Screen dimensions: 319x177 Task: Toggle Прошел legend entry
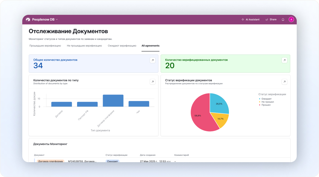pyautogui.click(x=265, y=105)
